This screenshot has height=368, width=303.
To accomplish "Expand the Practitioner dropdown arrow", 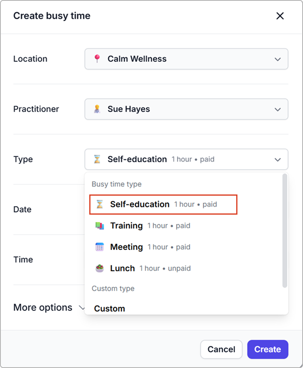I will pos(278,109).
